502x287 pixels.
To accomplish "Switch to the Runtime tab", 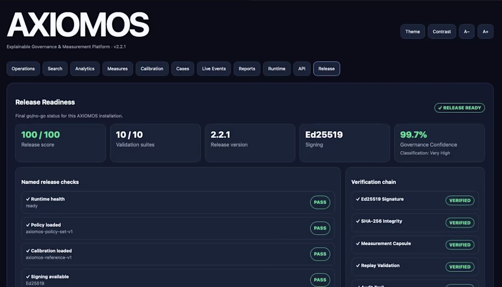I will point(277,69).
